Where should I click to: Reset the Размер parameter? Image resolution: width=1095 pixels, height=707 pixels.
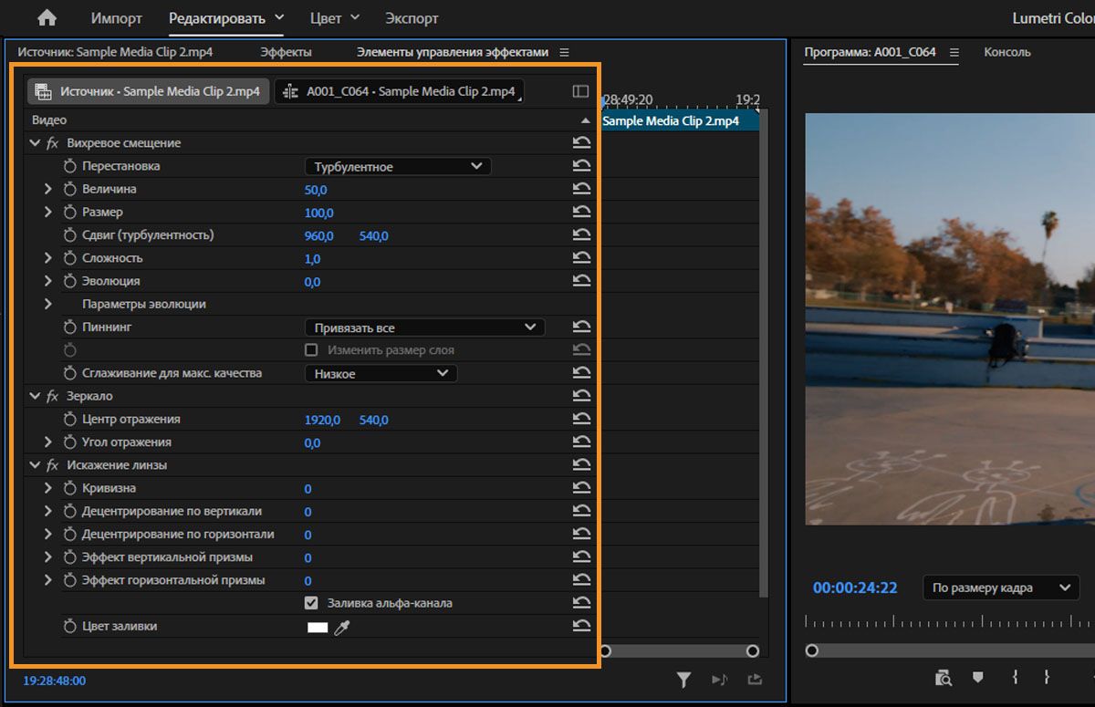click(x=581, y=212)
